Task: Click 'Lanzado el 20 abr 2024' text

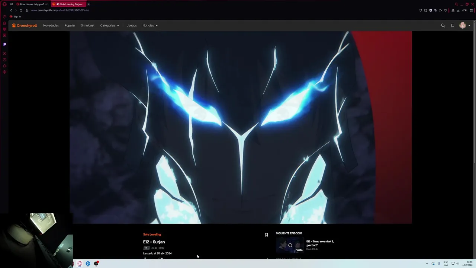Action: pyautogui.click(x=157, y=253)
